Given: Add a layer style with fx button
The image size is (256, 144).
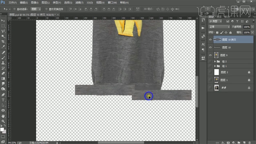Looking at the screenshot, I should (223, 142).
